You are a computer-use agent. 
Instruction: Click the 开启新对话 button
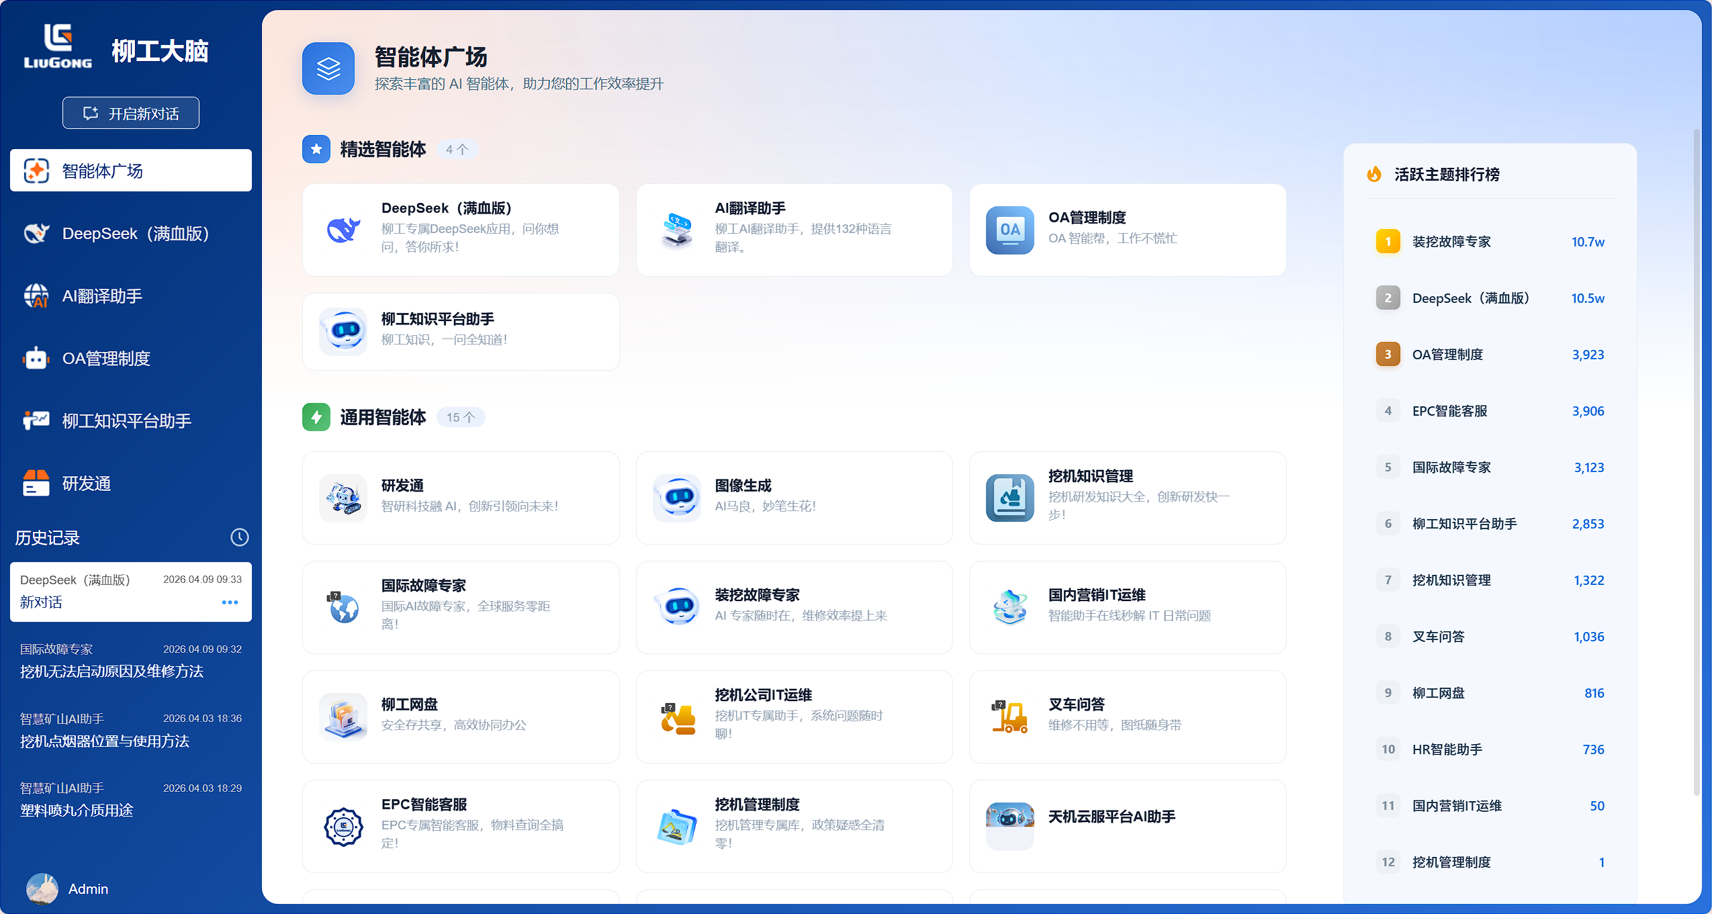click(131, 113)
